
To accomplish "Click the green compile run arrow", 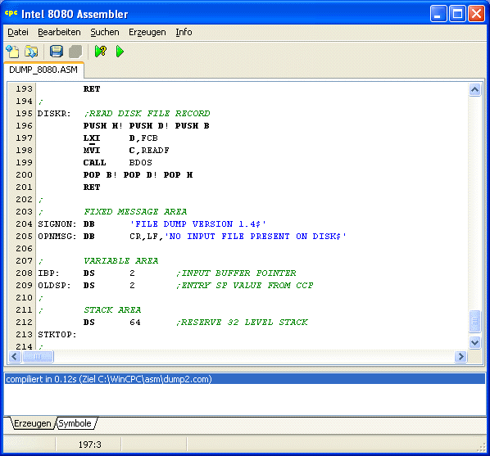I will 120,52.
